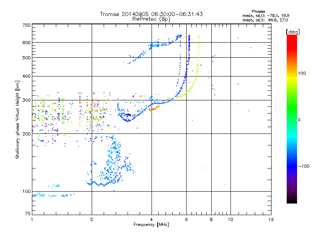
Task: Click the x-axis title "Frequency [MHz]"
Action: (x=151, y=225)
